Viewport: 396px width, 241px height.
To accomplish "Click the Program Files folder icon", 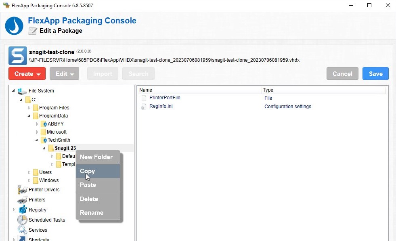I will 36,108.
